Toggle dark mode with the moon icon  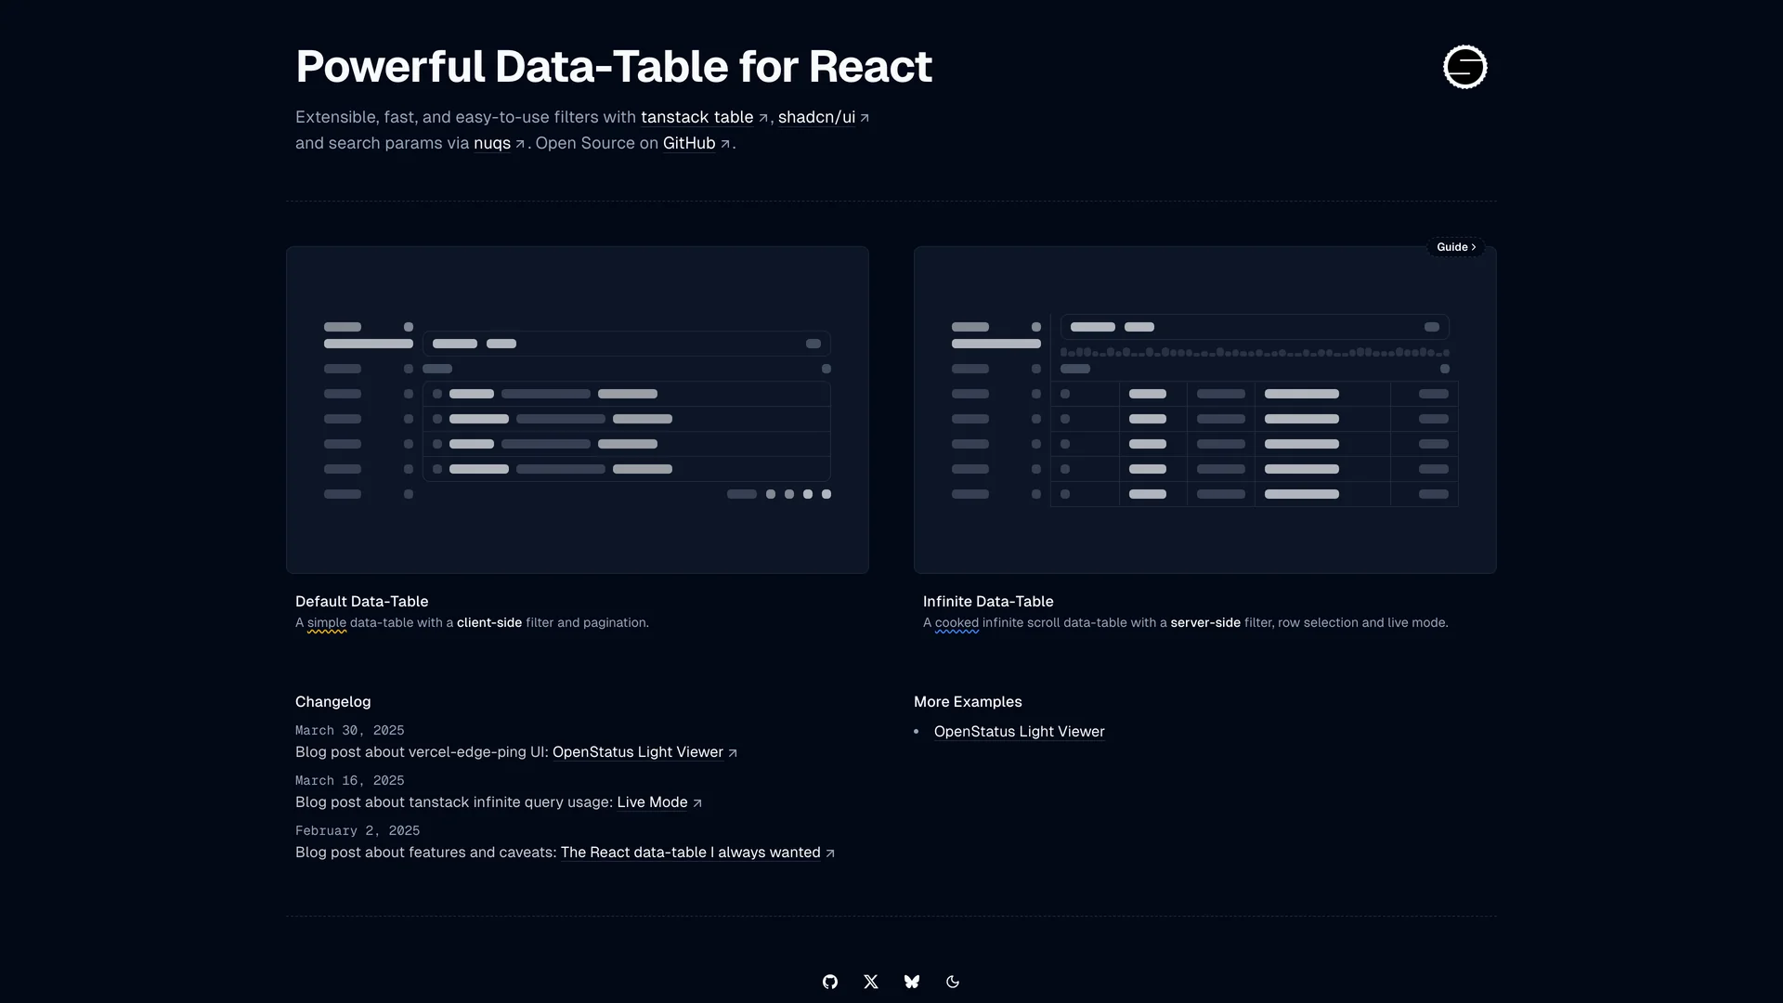pos(953,982)
